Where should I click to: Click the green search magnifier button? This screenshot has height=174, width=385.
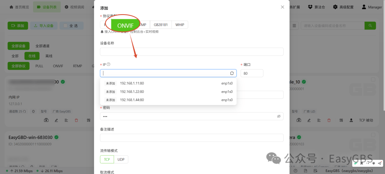point(370,26)
